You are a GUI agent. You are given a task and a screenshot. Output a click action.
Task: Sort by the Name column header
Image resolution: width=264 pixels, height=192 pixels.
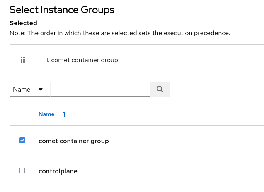tap(46, 114)
